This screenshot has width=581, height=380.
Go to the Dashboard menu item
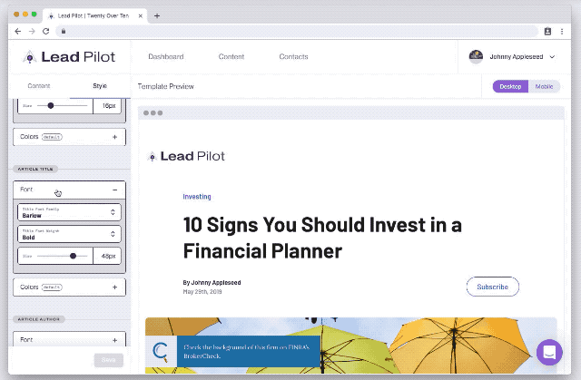pyautogui.click(x=165, y=56)
